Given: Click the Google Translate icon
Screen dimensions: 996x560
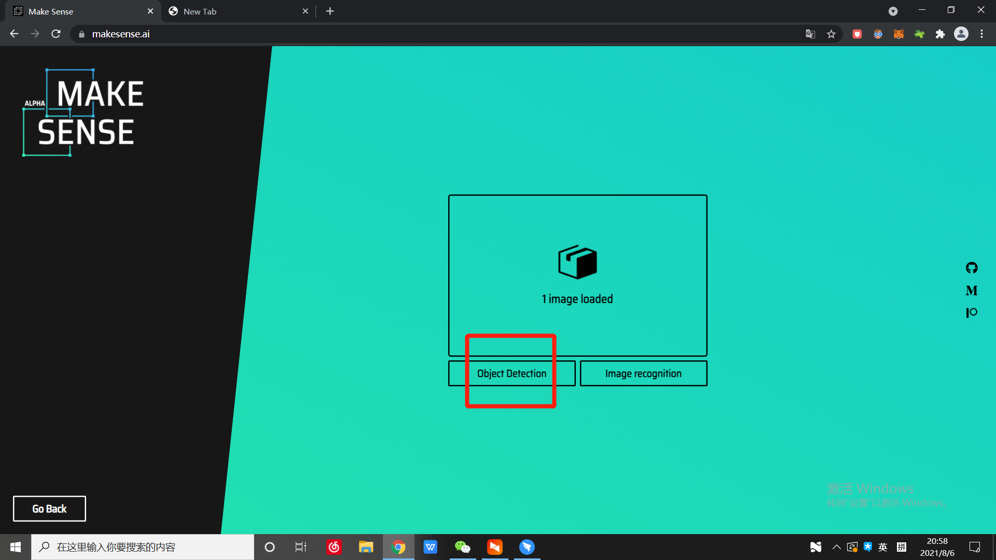Looking at the screenshot, I should pyautogui.click(x=810, y=34).
